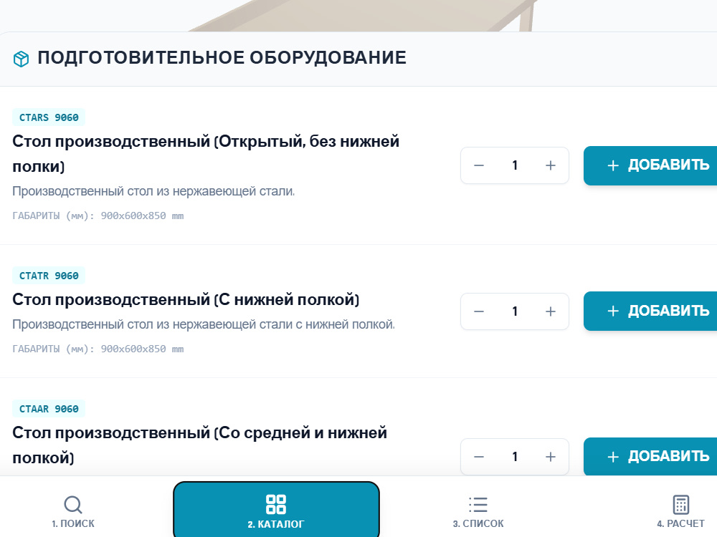Decrease quantity for CTATR 9060
Image resolution: width=717 pixels, height=537 pixels.
pos(479,311)
